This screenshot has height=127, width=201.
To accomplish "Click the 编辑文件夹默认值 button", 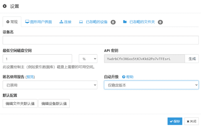I will click(20, 104).
